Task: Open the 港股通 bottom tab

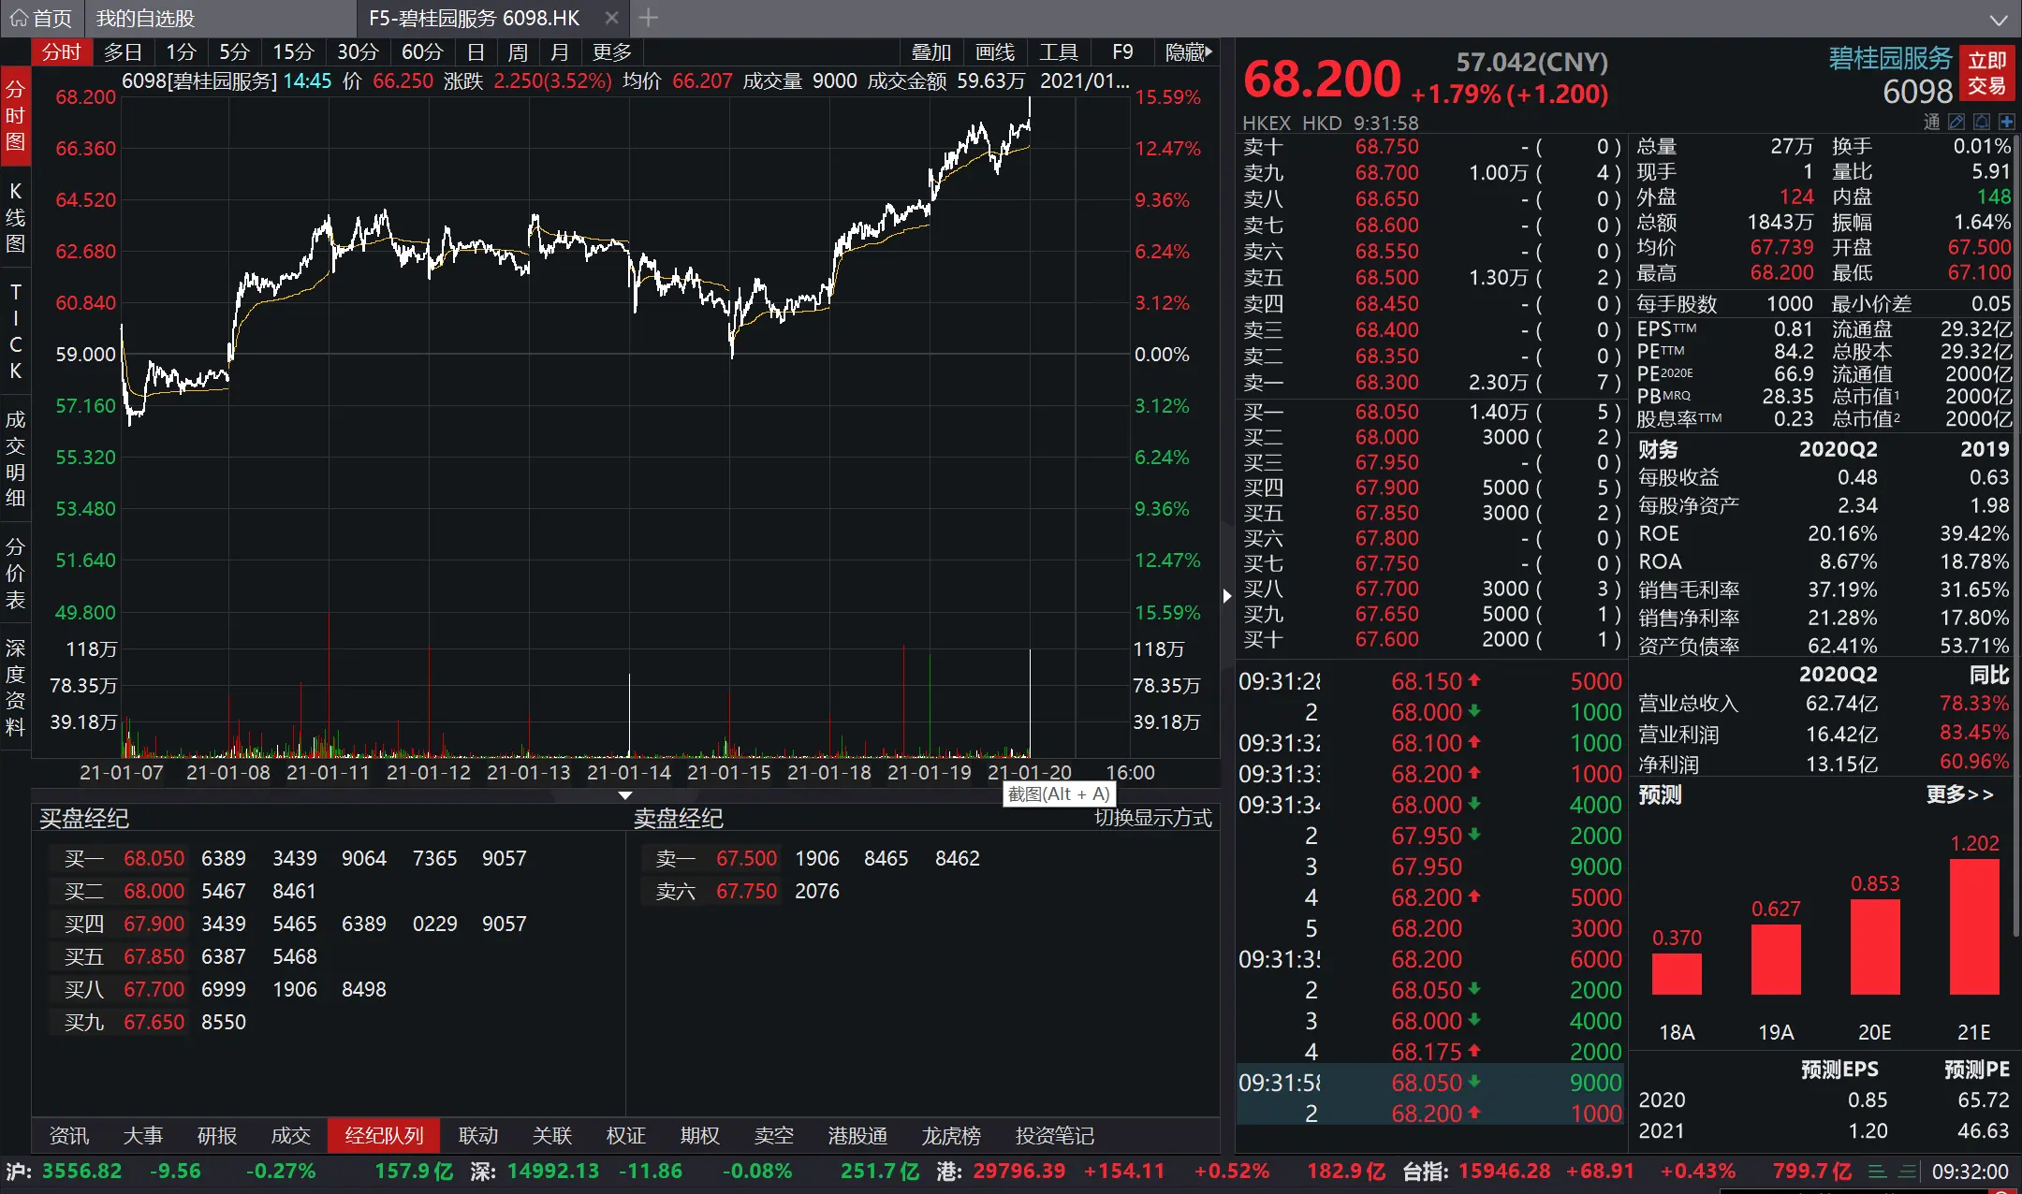Action: coord(857,1135)
